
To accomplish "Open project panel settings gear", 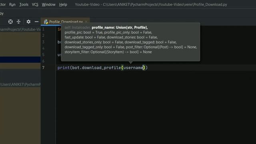I will coord(28,22).
